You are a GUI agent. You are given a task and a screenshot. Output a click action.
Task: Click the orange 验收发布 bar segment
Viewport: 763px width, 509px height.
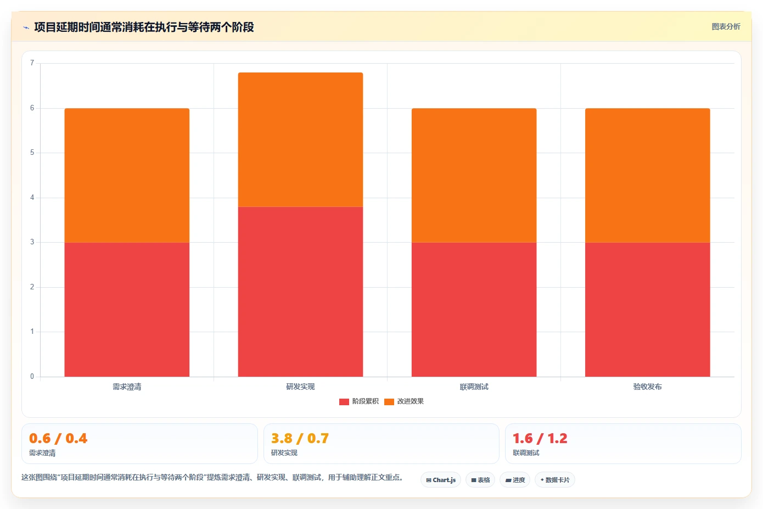647,175
